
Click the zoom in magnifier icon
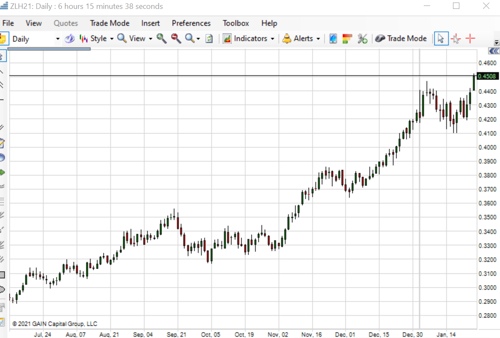click(161, 38)
